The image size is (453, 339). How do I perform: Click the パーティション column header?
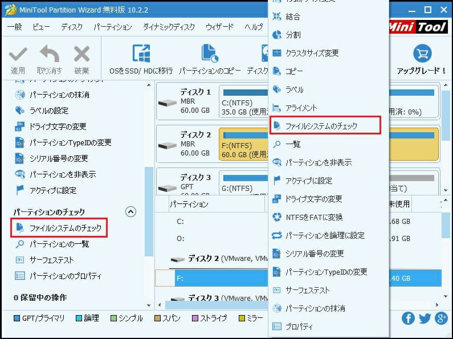[x=217, y=204]
